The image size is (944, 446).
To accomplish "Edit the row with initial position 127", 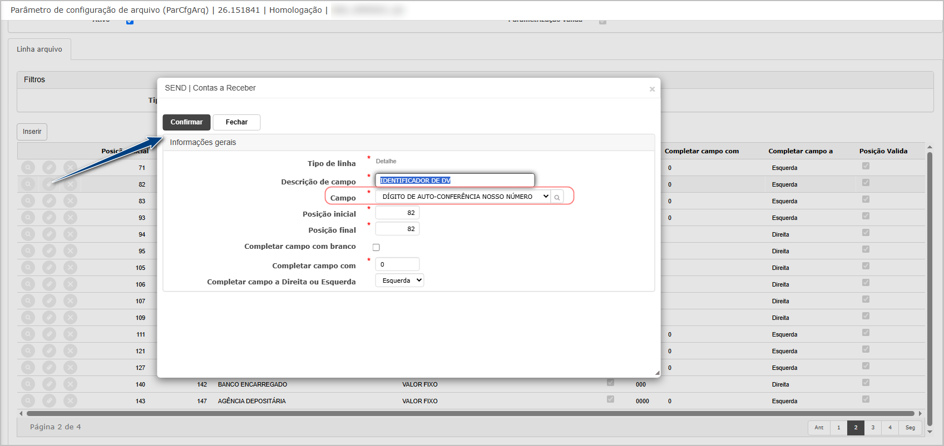I will click(x=50, y=367).
